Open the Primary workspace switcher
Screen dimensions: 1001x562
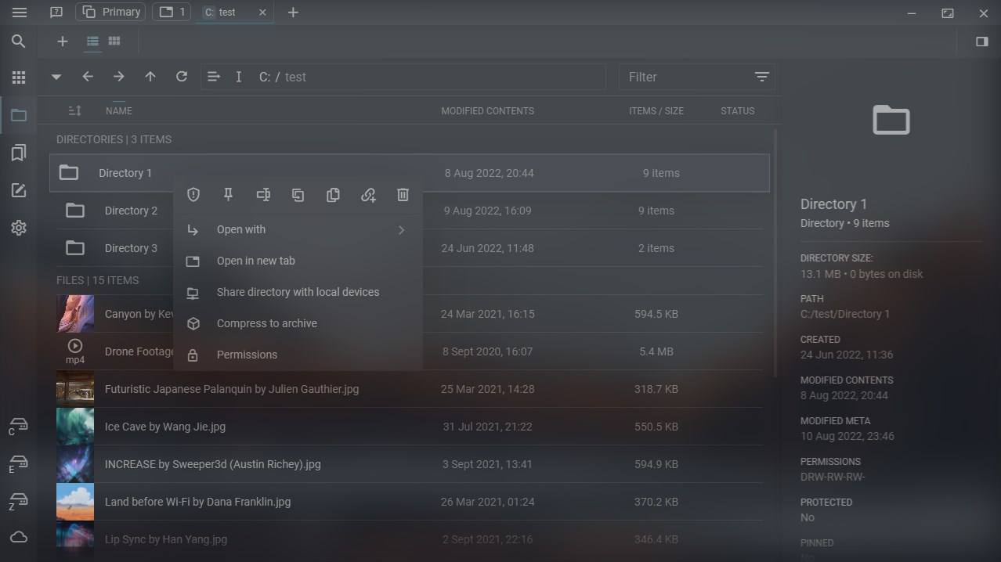(110, 13)
